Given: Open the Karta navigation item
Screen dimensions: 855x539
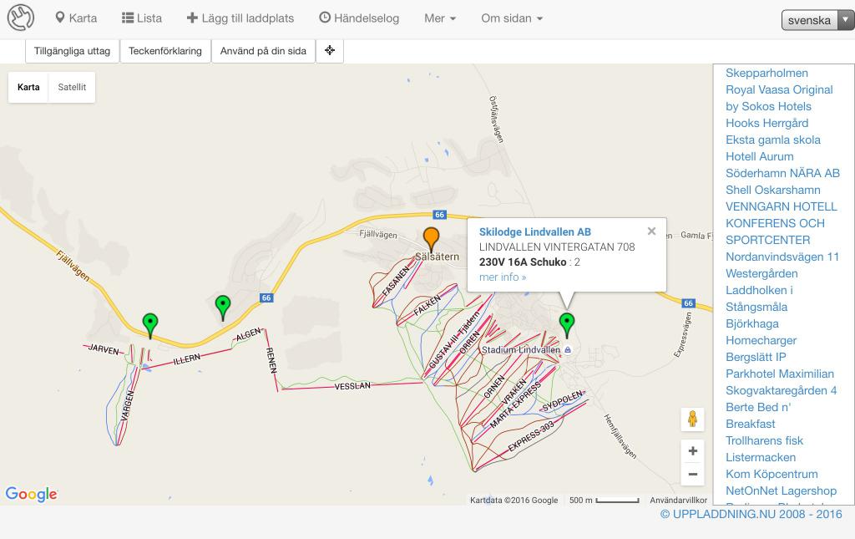Looking at the screenshot, I should pyautogui.click(x=76, y=18).
